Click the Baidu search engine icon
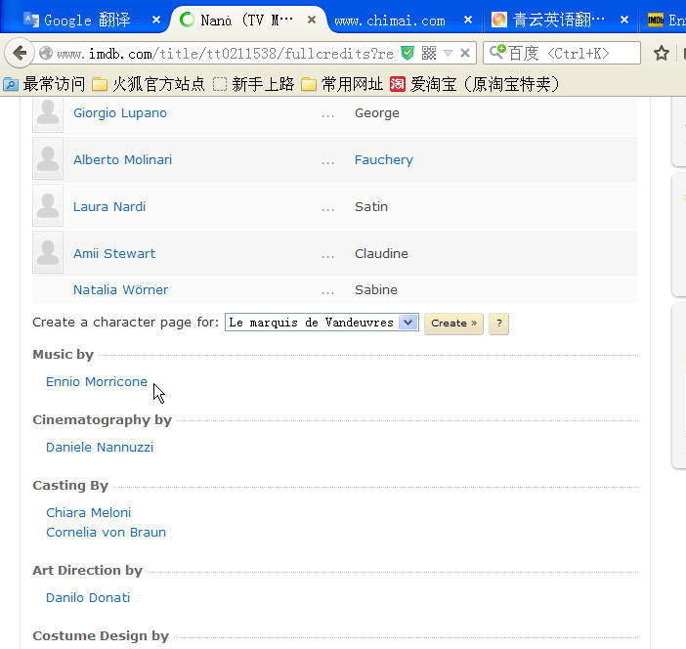The width and height of the screenshot is (686, 649). point(497,52)
